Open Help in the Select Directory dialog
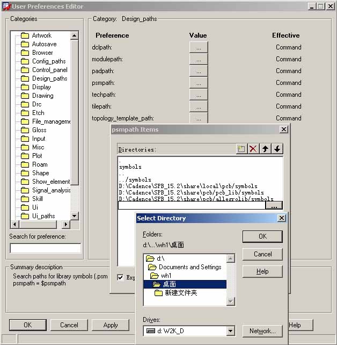Image resolution: width=337 pixels, height=345 pixels. tap(262, 271)
